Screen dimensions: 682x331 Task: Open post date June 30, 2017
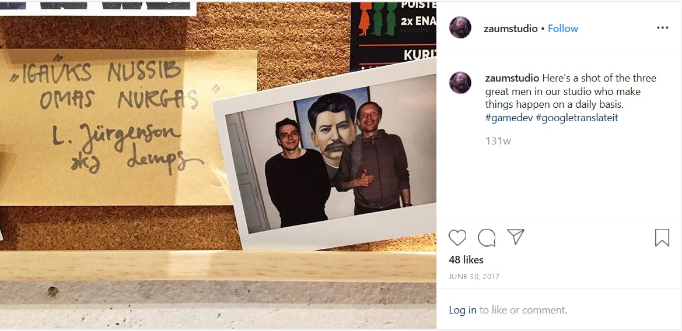(x=474, y=277)
